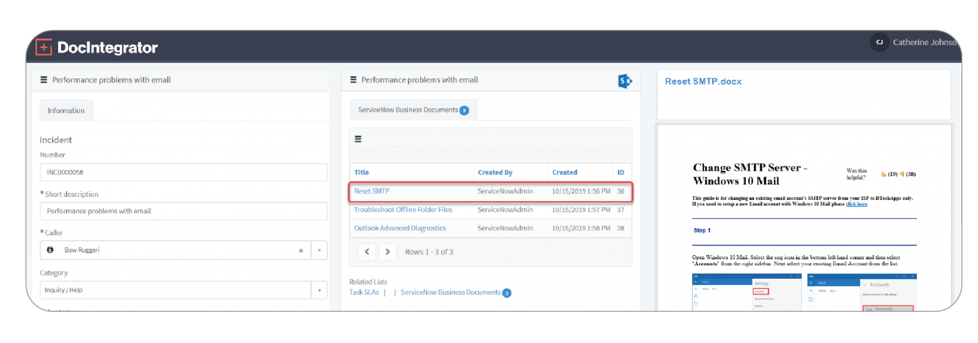
Task: Open Troubleshoot Offline Folder Files link
Action: 403,210
